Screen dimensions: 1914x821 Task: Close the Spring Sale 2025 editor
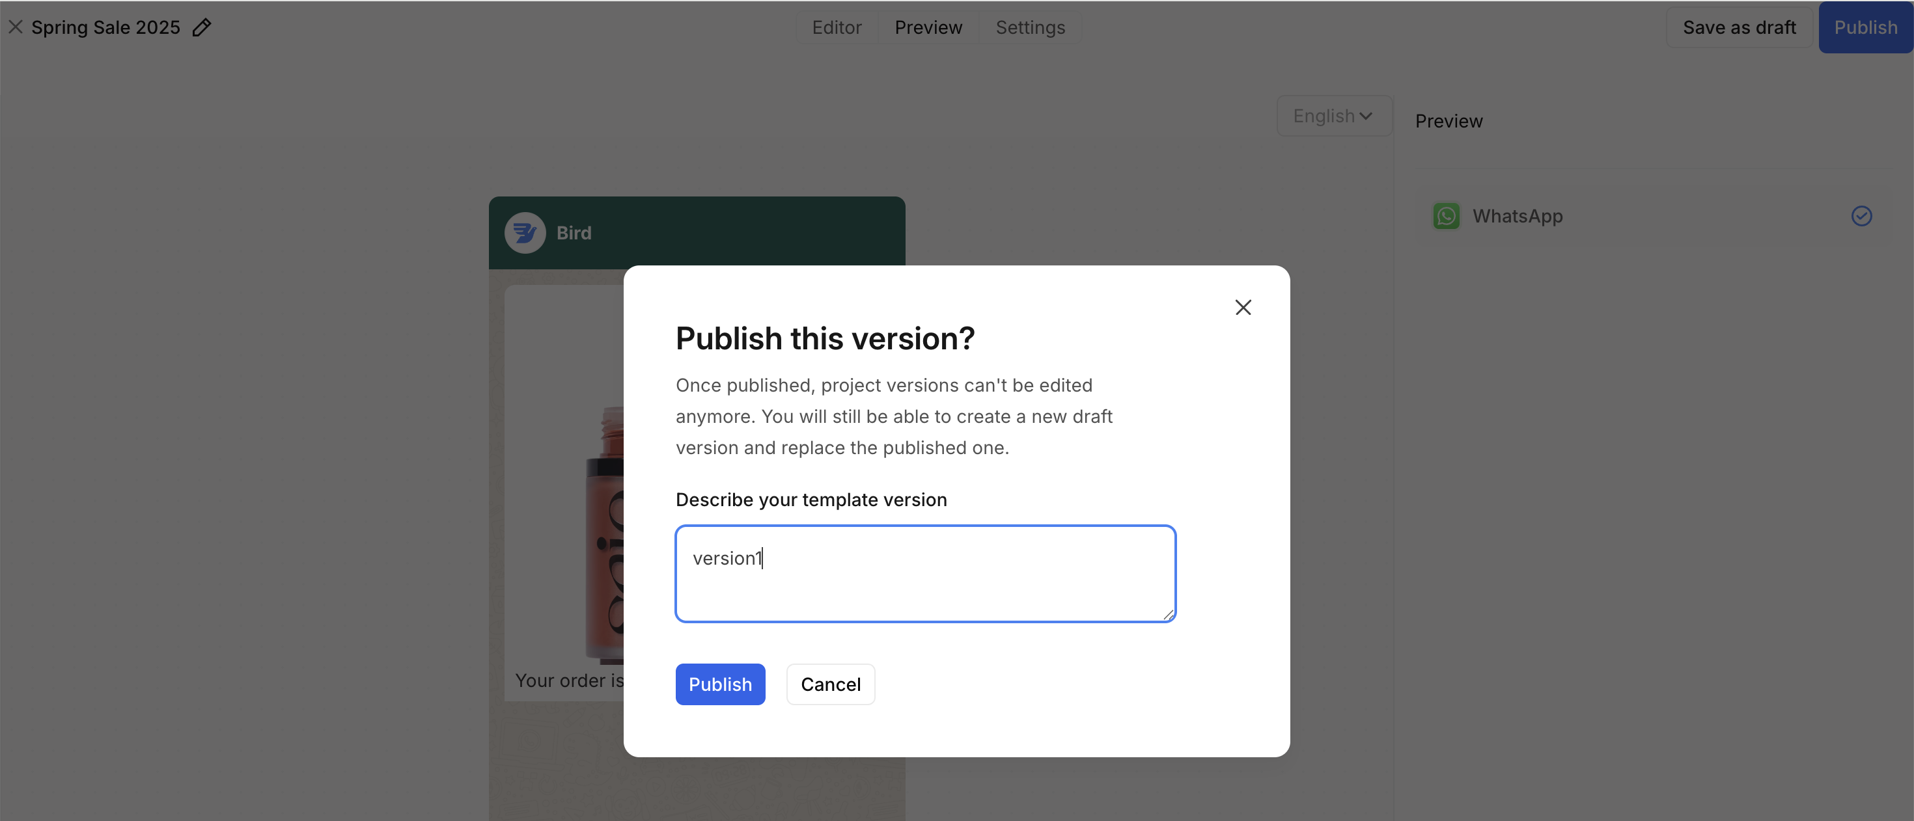(16, 27)
